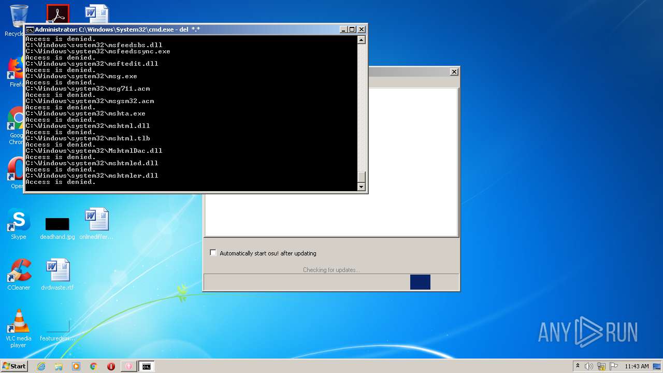Open Windows Media Player from the taskbar
Screen dimensions: 663x373
76,366
